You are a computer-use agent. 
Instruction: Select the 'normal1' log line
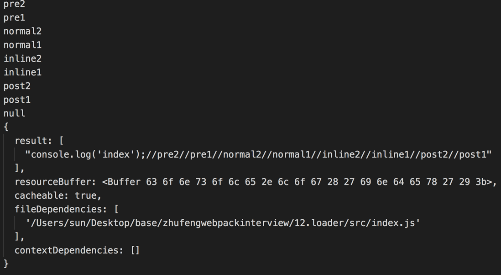click(x=22, y=45)
